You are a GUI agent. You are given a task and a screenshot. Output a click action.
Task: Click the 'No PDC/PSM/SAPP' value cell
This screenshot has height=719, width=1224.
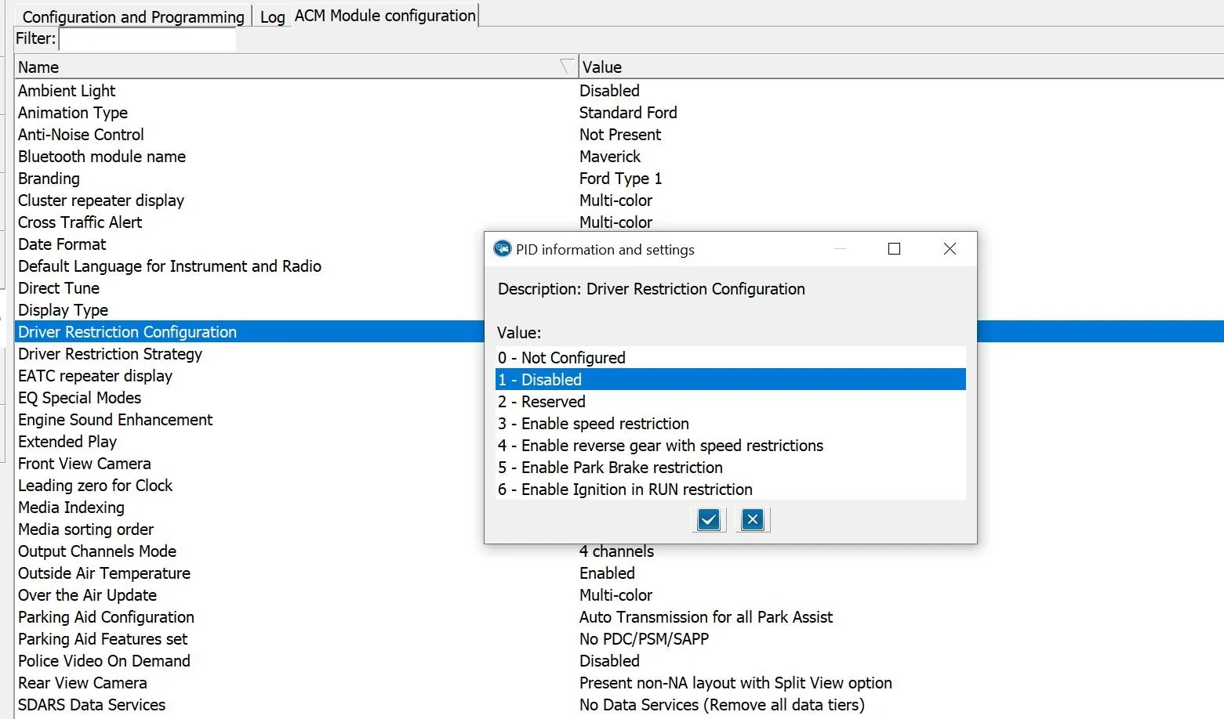pos(644,639)
